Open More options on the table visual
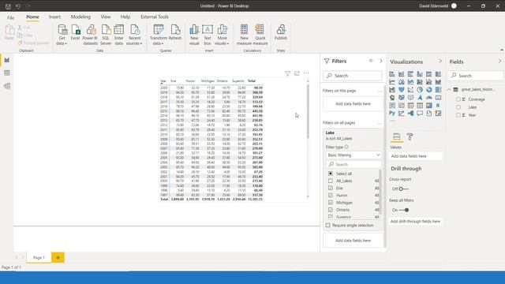Image resolution: width=505 pixels, height=284 pixels. pos(306,73)
